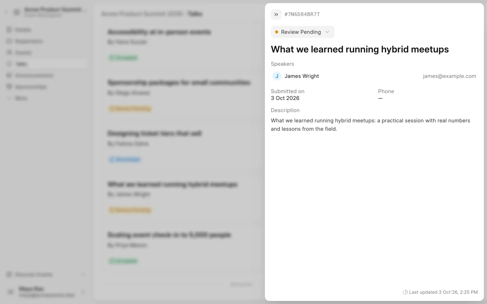Click the email james@example.com
Image resolution: width=487 pixels, height=304 pixels.
tap(449, 76)
